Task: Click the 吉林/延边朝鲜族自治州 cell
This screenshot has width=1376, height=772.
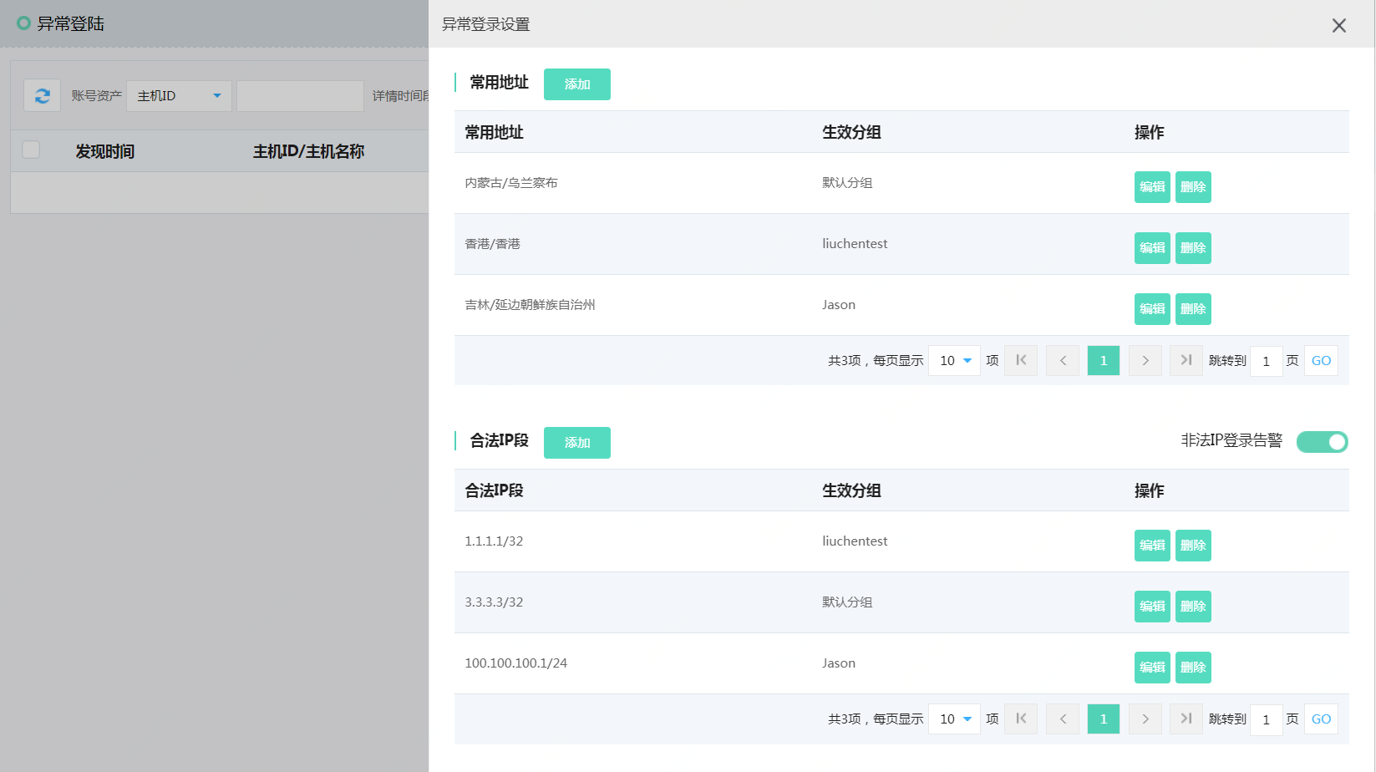Action: [x=530, y=305]
